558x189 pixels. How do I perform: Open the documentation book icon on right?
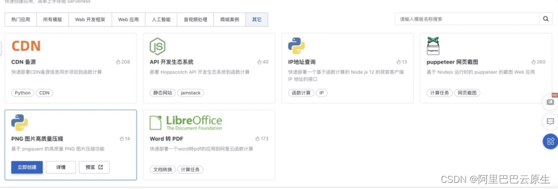coord(550,102)
